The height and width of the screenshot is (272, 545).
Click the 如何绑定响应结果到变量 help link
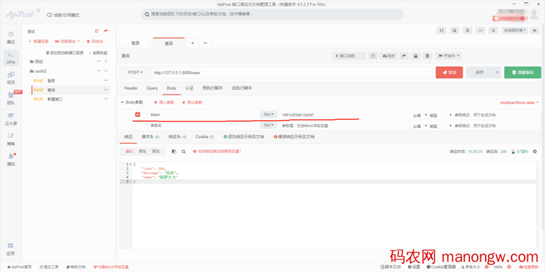(x=217, y=152)
